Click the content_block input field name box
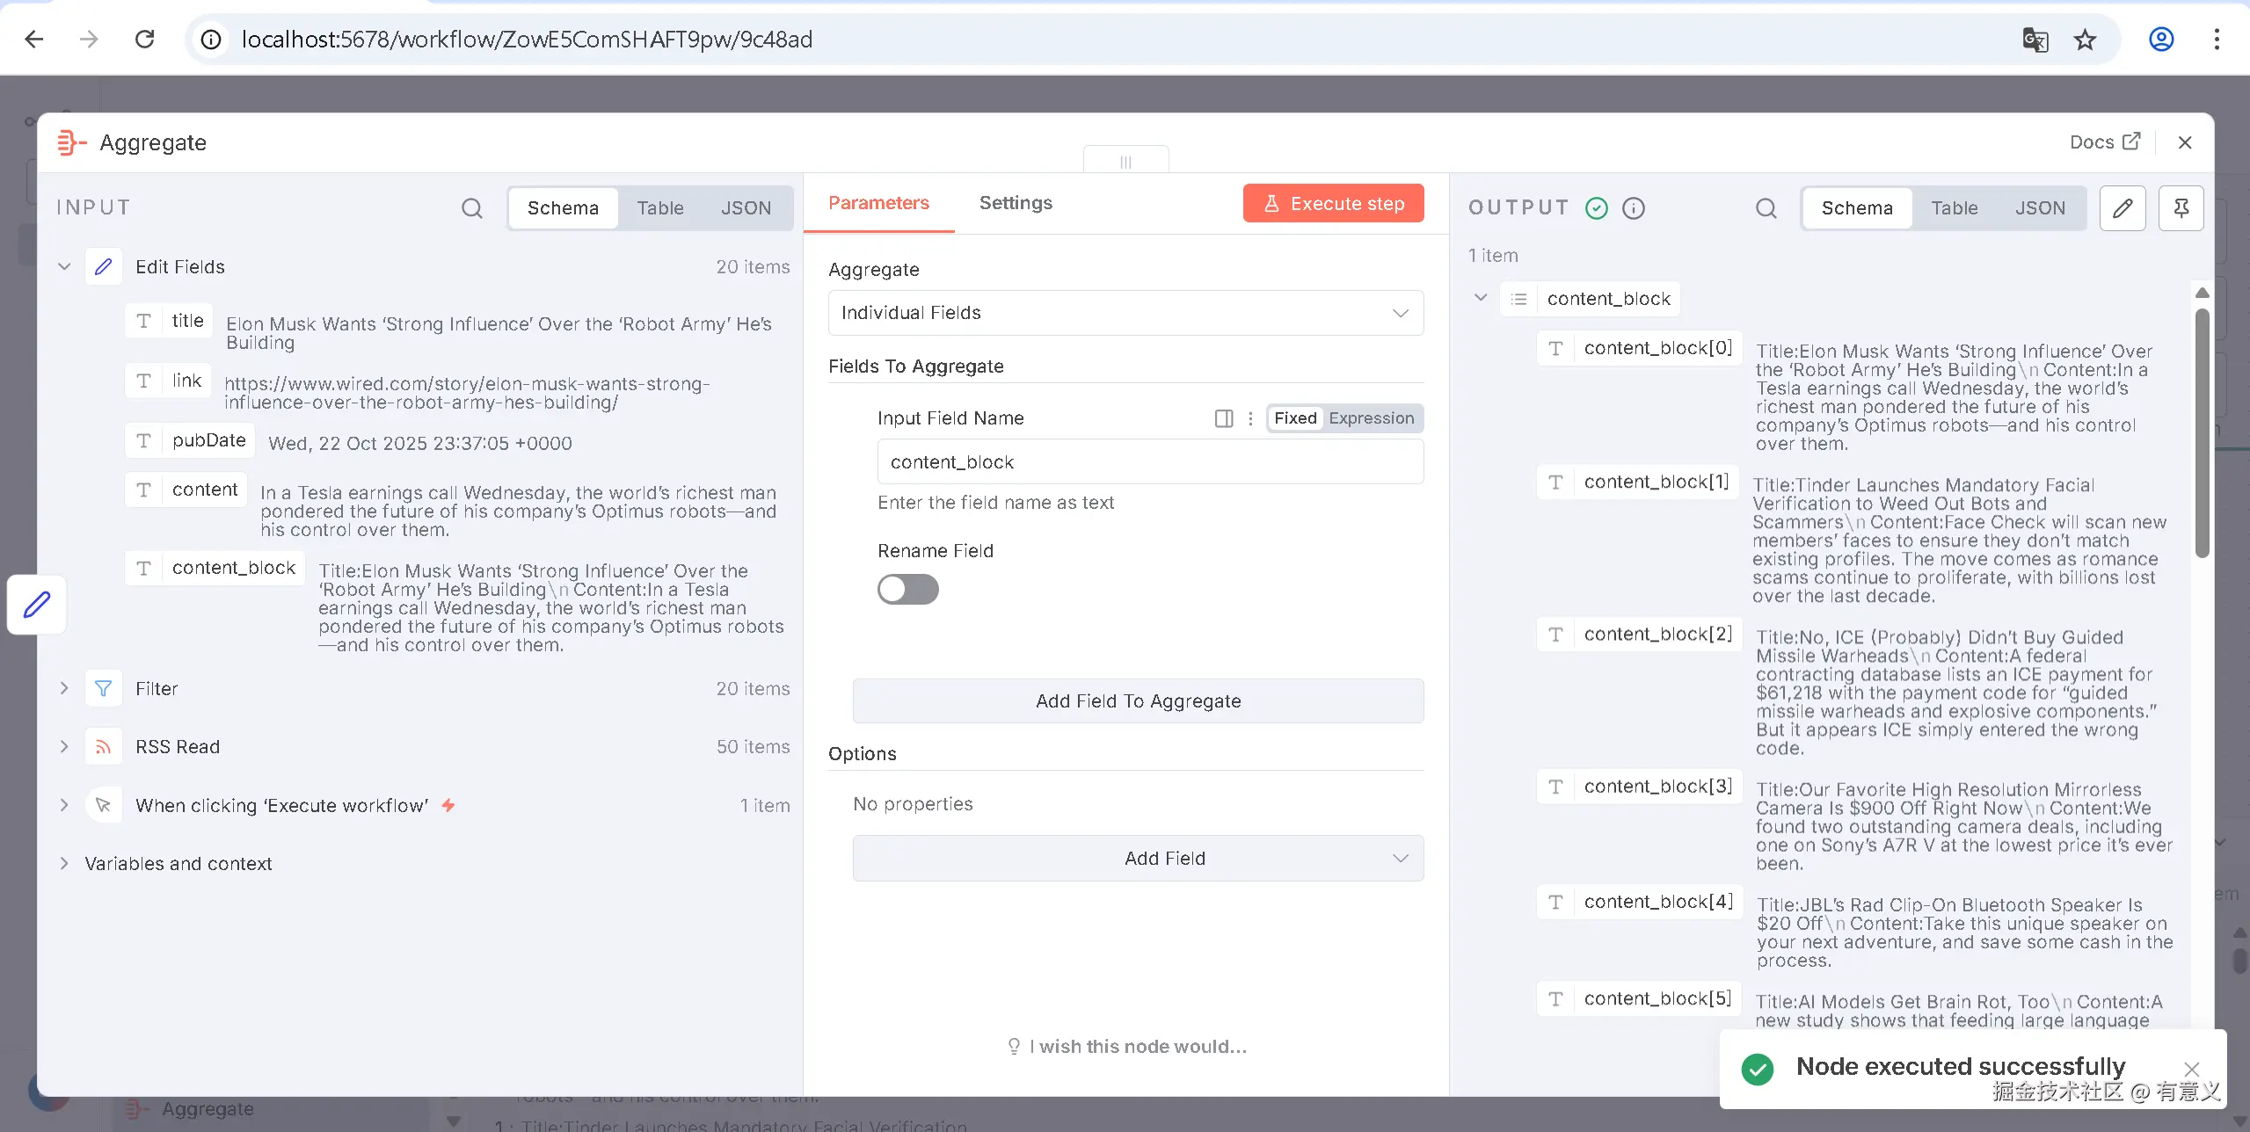 [x=1149, y=462]
